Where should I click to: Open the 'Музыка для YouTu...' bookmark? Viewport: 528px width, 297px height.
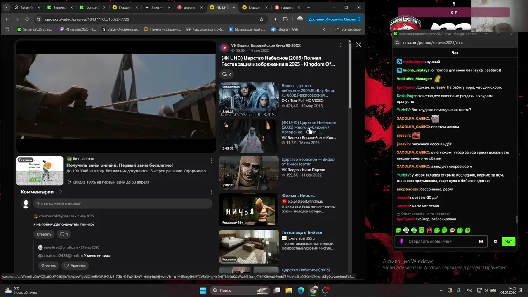tap(246, 29)
